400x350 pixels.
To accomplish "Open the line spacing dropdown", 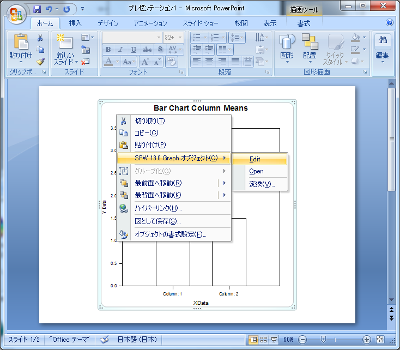I will click(237, 38).
